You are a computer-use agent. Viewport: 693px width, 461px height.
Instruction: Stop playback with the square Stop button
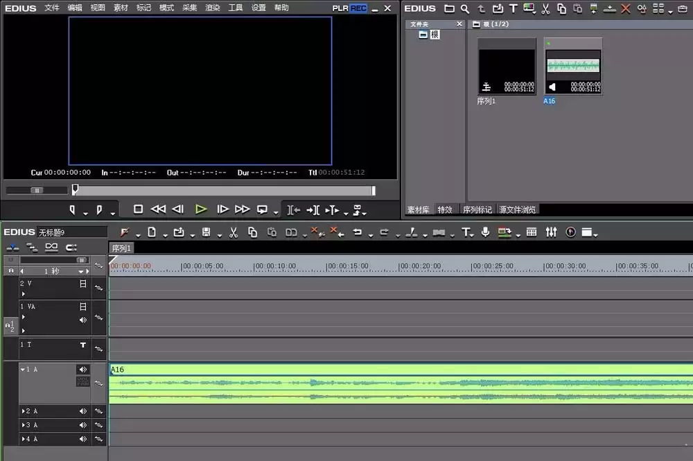(138, 209)
